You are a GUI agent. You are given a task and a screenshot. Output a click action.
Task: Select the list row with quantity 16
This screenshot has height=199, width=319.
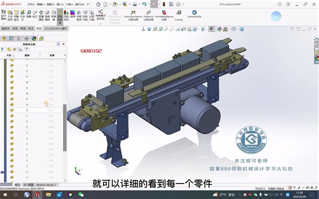(x=36, y=93)
